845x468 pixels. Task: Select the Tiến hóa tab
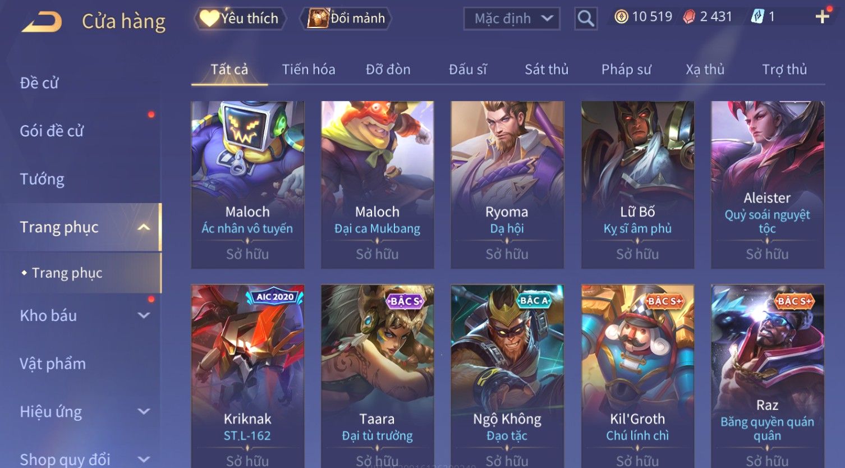tap(309, 70)
